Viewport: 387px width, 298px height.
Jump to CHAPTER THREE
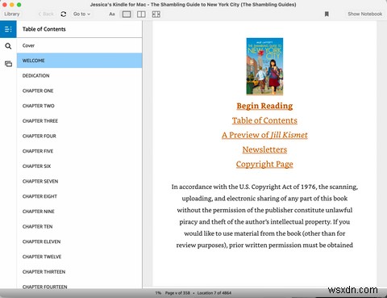[79, 121]
